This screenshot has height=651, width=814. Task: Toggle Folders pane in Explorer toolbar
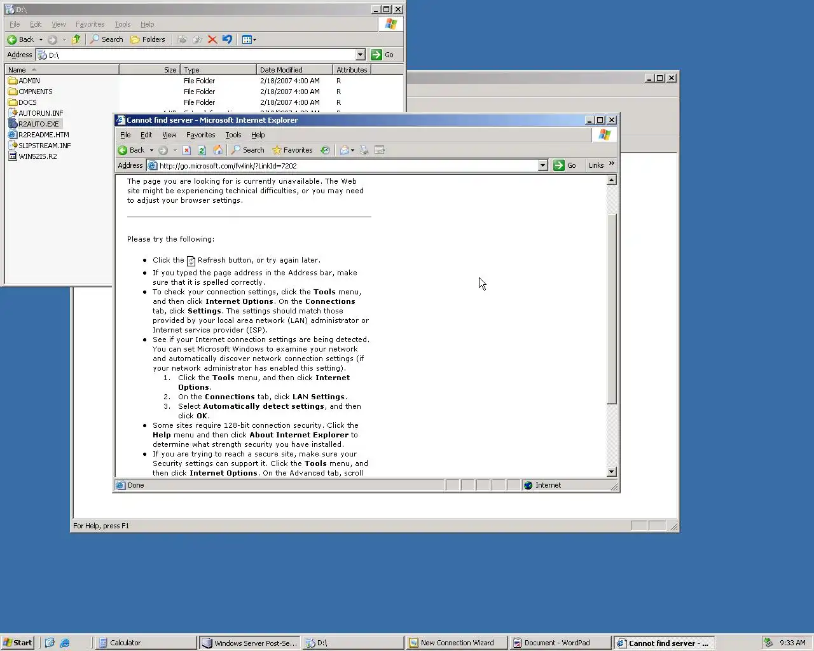(148, 39)
